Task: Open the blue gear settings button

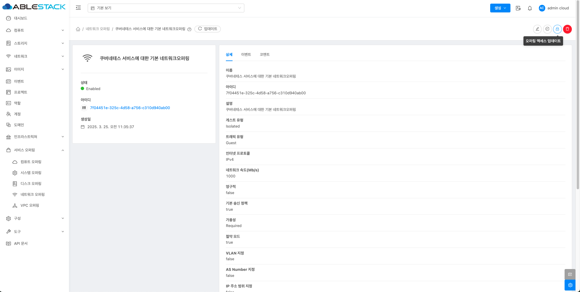Action: click(x=570, y=285)
